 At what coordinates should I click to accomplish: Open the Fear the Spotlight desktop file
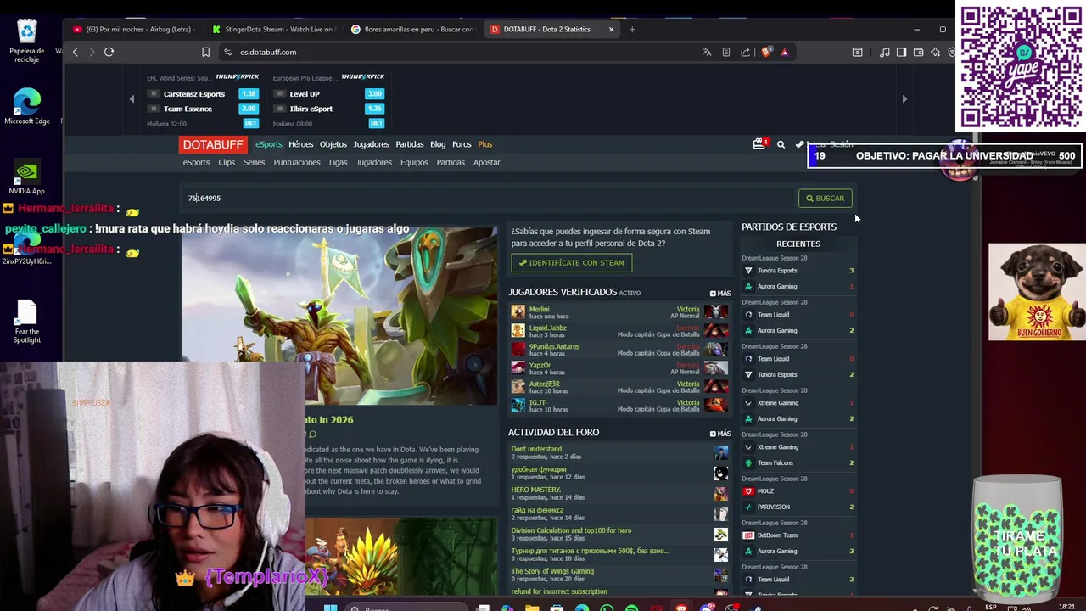27,322
